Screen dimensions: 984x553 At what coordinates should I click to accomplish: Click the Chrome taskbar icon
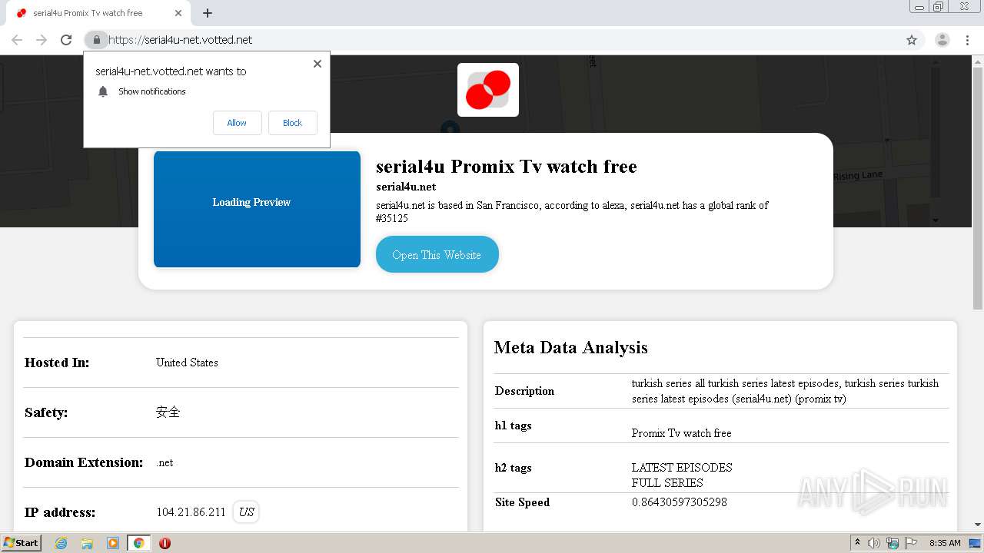[x=138, y=543]
